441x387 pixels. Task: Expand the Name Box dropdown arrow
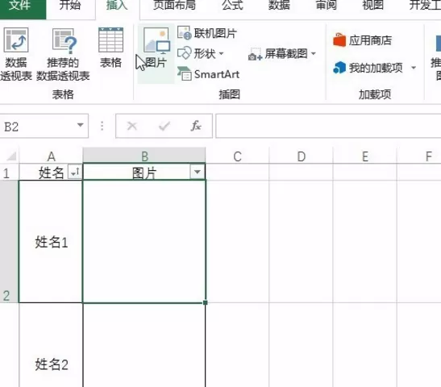81,125
